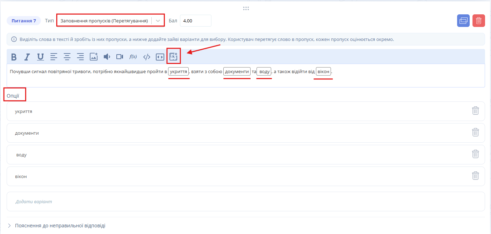Click the "Питання 7" badge
This screenshot has width=491, height=234.
point(24,21)
